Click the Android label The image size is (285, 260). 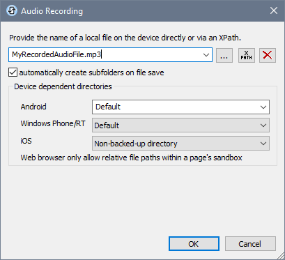coord(33,107)
